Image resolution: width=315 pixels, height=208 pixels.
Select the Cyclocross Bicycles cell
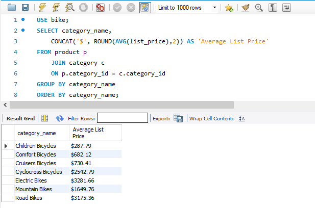click(x=41, y=172)
